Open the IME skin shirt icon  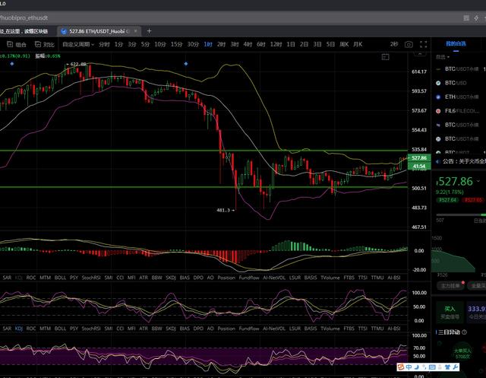coord(447,367)
